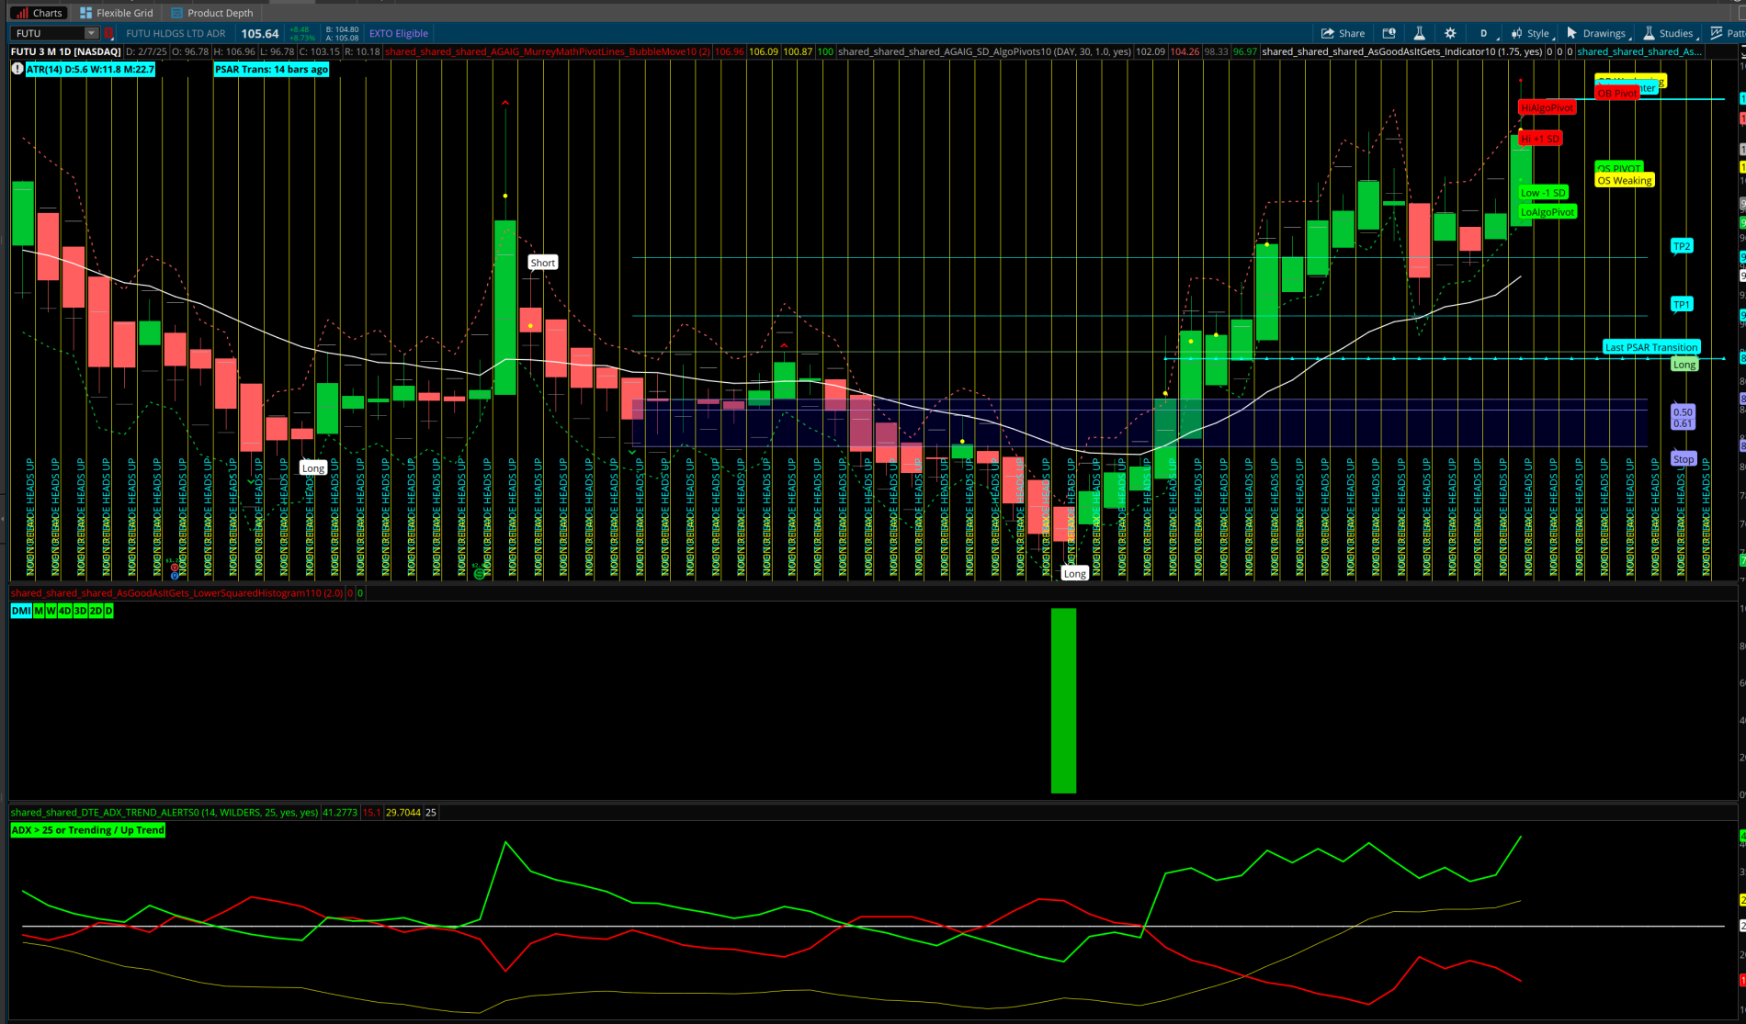
Task: Open the Patterns menu
Action: tap(1728, 33)
